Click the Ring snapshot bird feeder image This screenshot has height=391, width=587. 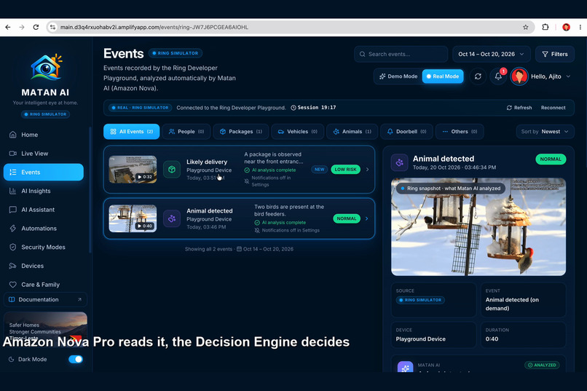click(x=478, y=227)
